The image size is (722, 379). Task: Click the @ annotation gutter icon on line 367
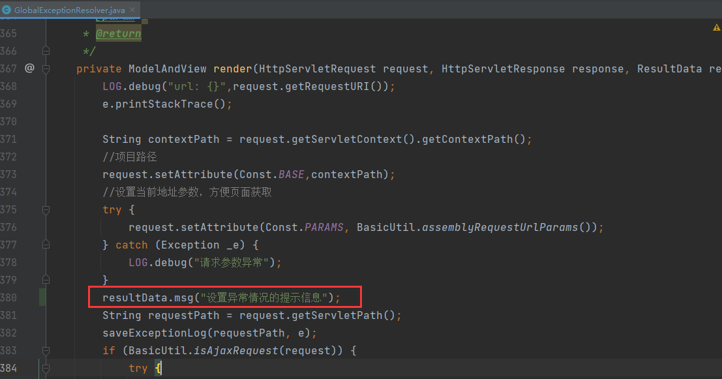[29, 68]
